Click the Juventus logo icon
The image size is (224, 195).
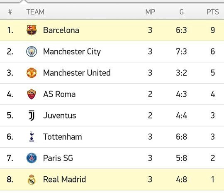pos(32,116)
